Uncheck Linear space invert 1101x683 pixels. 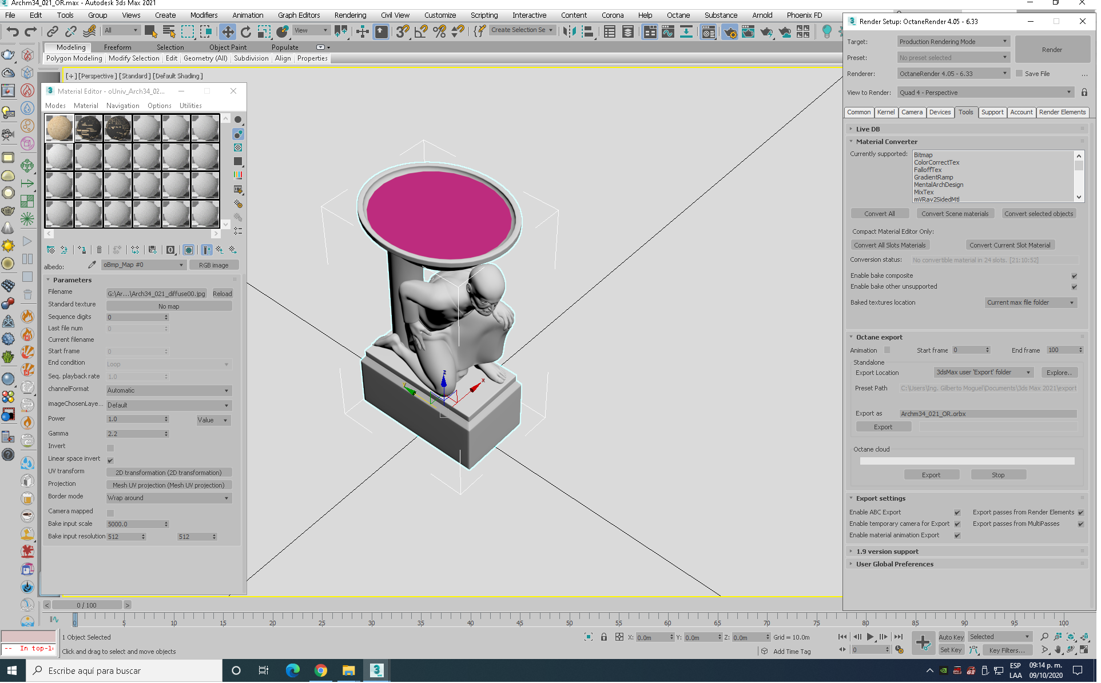[110, 461]
